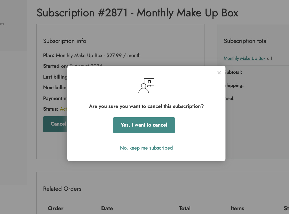Select the Subscription info section heading
289x214 pixels.
tap(65, 41)
